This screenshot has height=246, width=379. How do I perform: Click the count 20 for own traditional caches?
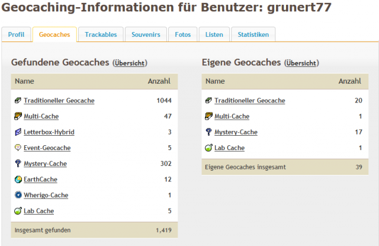coord(358,100)
